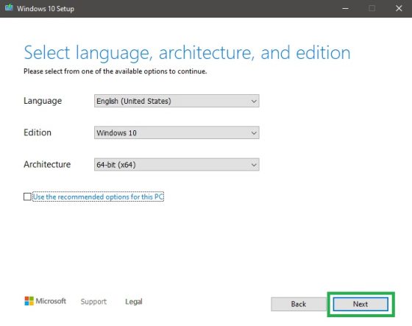Viewport: 412px width, 326px height.
Task: Close the Windows 10 Setup window
Action: click(399, 8)
